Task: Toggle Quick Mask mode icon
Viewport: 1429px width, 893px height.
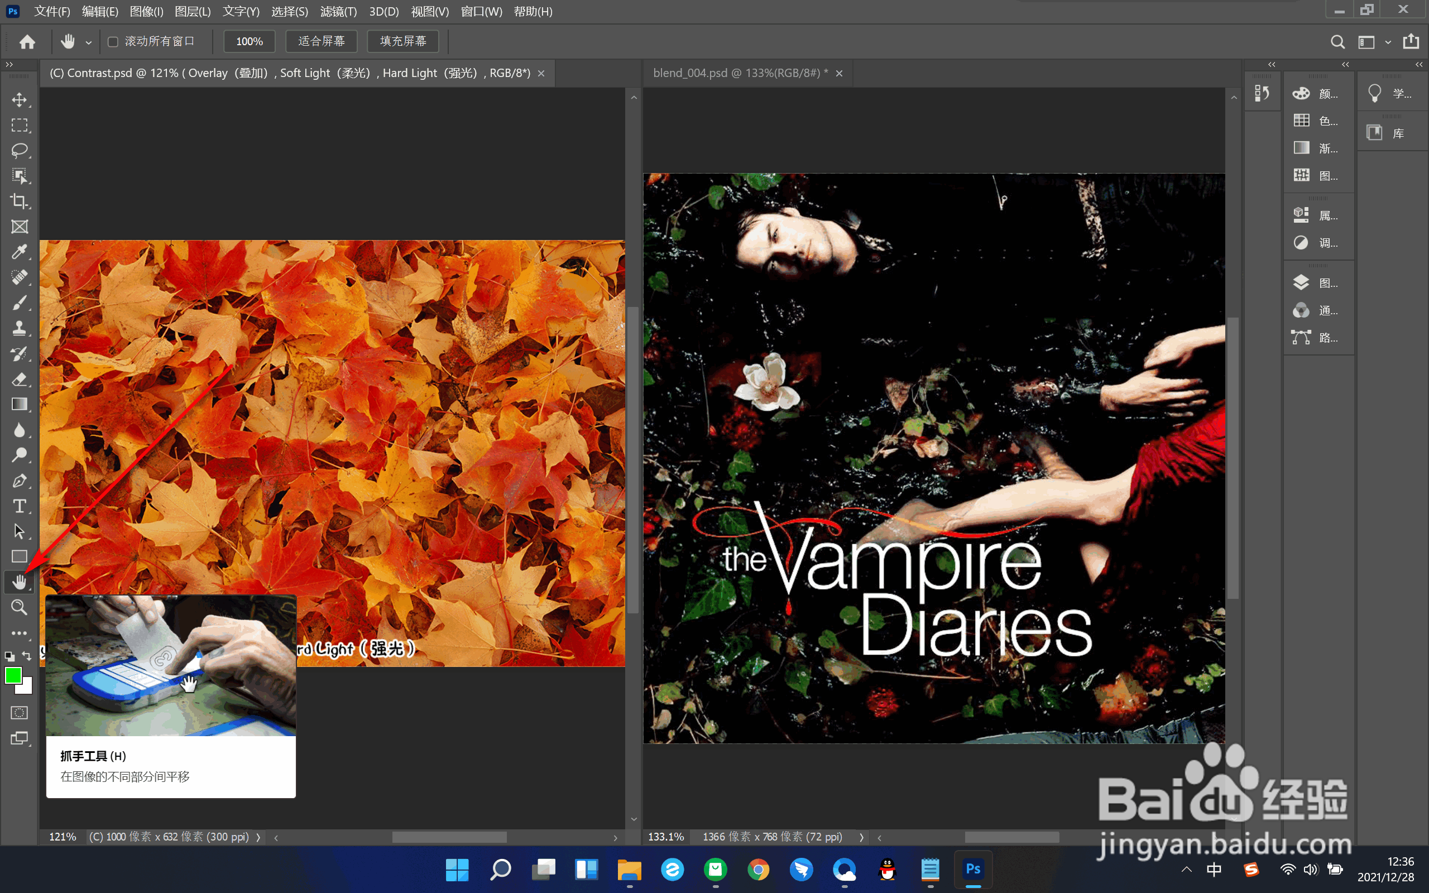Action: pos(19,713)
